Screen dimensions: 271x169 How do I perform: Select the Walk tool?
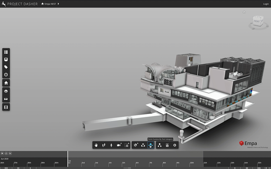[104, 145]
